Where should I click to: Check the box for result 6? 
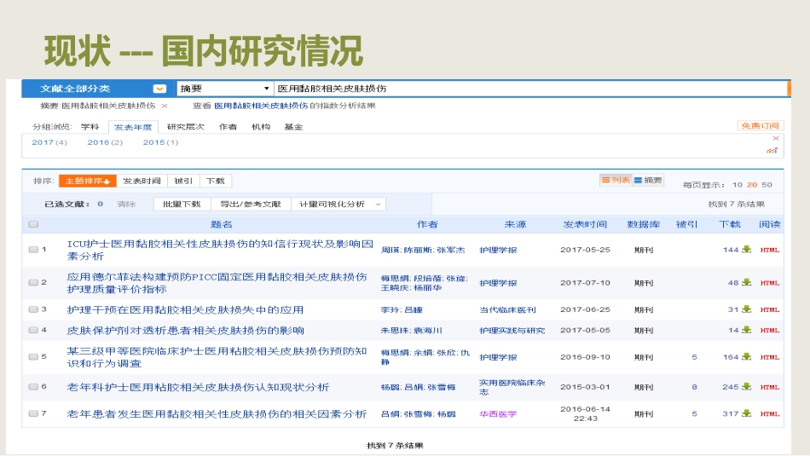33,387
